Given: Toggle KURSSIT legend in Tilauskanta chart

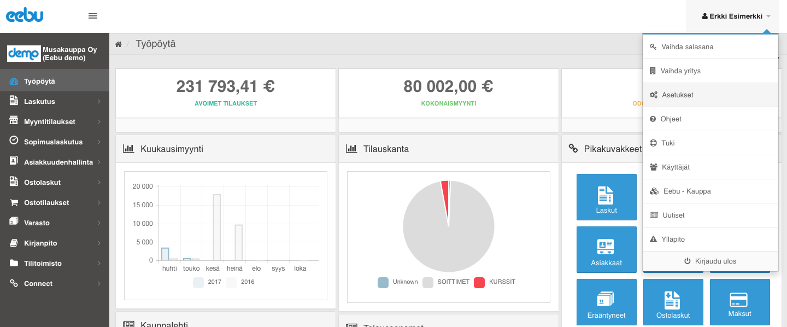Looking at the screenshot, I should (494, 282).
